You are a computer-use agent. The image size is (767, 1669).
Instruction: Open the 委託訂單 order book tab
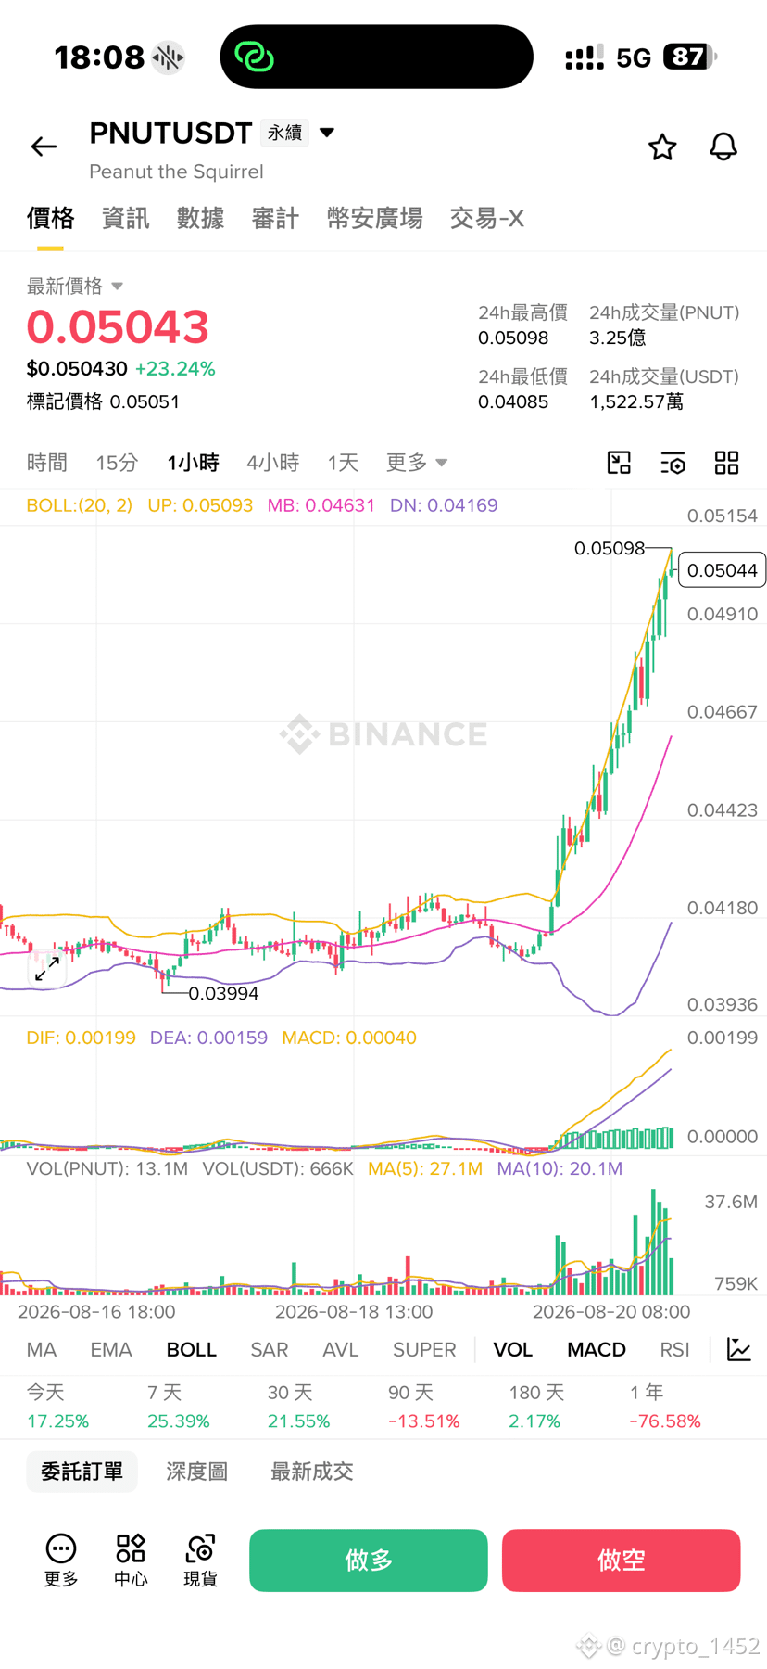click(82, 1472)
